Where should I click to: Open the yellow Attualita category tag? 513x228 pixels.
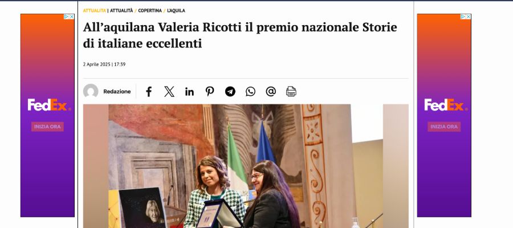coord(95,10)
